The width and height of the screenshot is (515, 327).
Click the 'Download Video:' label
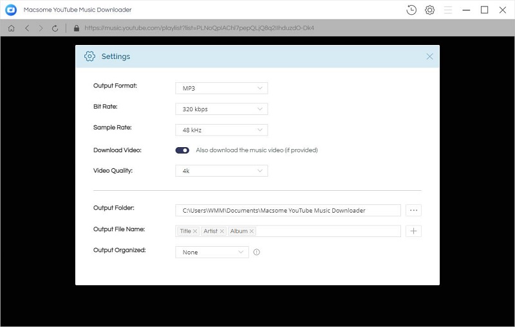tap(117, 150)
